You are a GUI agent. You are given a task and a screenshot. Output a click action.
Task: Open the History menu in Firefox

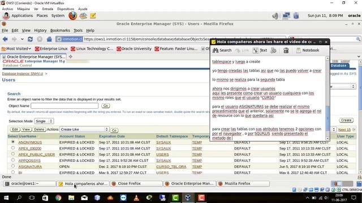[40, 30]
